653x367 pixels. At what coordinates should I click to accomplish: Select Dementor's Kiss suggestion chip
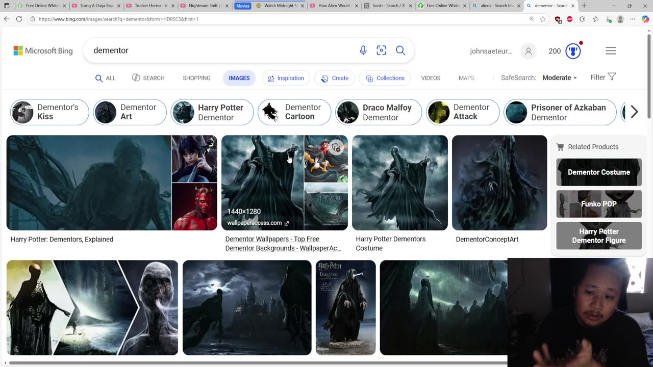pos(49,112)
